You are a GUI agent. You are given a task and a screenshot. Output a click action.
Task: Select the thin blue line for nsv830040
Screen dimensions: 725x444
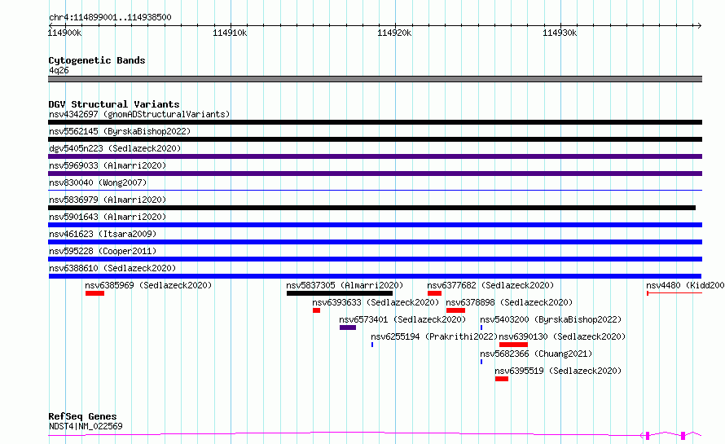[x=375, y=190]
